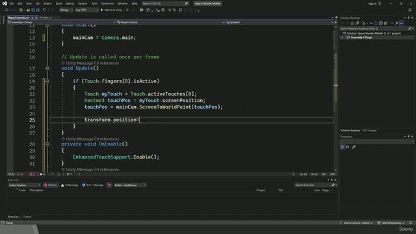Click 0 references above OnEnable

pos(108,139)
